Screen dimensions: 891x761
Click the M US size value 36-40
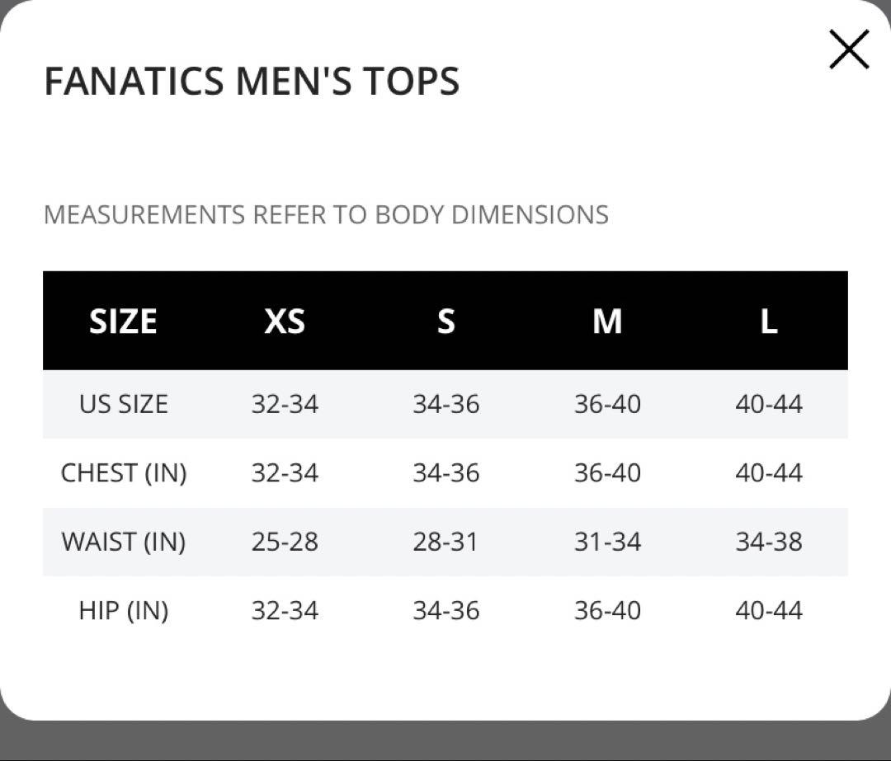pyautogui.click(x=607, y=404)
